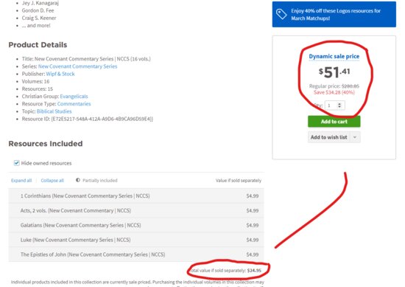This screenshot has height=287, width=405.
Task: Expand all included resources
Action: click(x=21, y=180)
